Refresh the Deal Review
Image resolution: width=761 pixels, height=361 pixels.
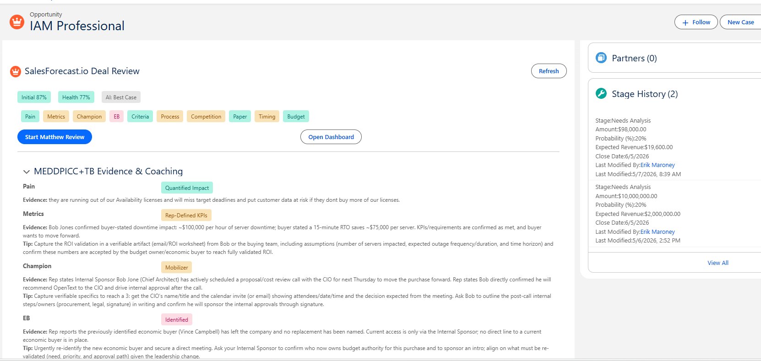point(549,71)
